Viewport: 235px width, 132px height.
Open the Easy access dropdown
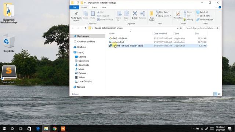[163, 16]
